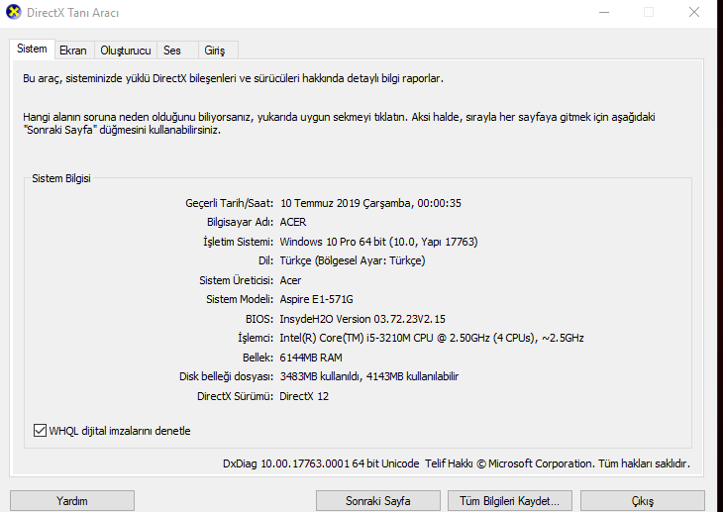Click the Aspire E1-571G system model value

(x=316, y=299)
